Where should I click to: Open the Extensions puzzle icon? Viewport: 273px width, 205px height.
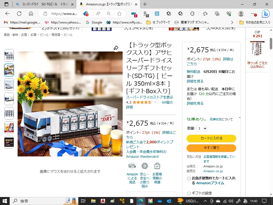coord(192,14)
